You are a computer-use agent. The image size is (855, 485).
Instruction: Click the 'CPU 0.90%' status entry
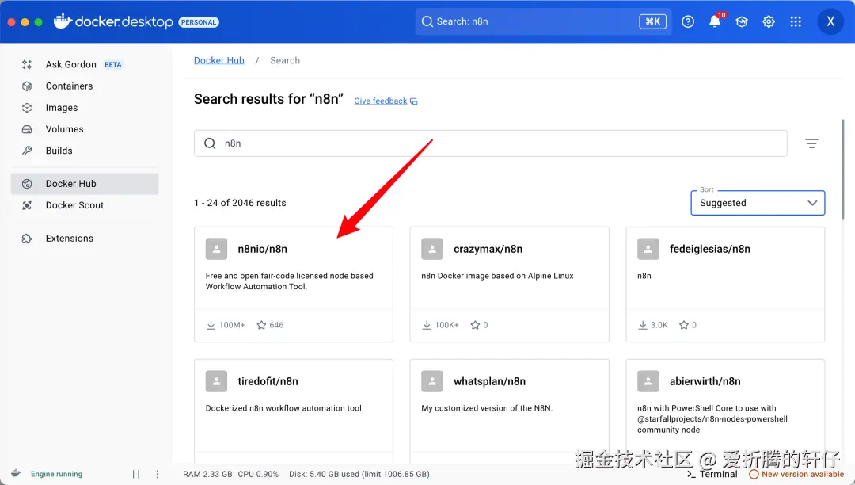[x=258, y=474]
